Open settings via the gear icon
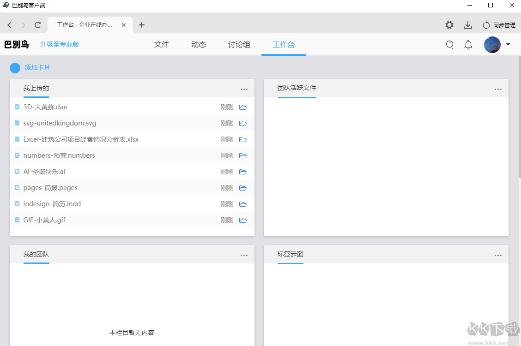The width and height of the screenshot is (521, 346). click(x=449, y=25)
